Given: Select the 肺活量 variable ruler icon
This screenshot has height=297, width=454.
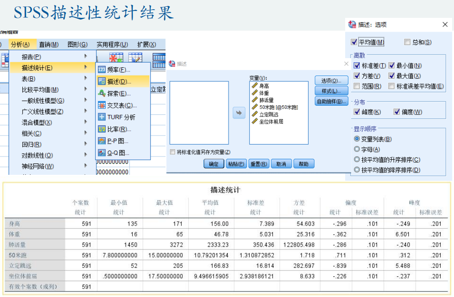Looking at the screenshot, I should click(255, 100).
